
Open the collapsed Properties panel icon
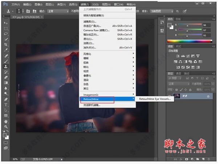[162, 30]
